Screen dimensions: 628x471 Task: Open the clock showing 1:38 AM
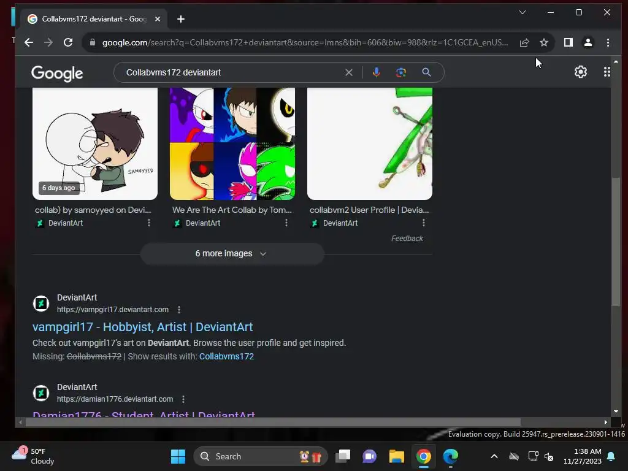coord(583,456)
